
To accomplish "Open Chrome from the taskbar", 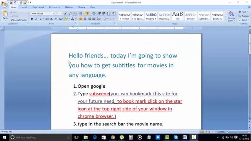I will pos(113,137).
